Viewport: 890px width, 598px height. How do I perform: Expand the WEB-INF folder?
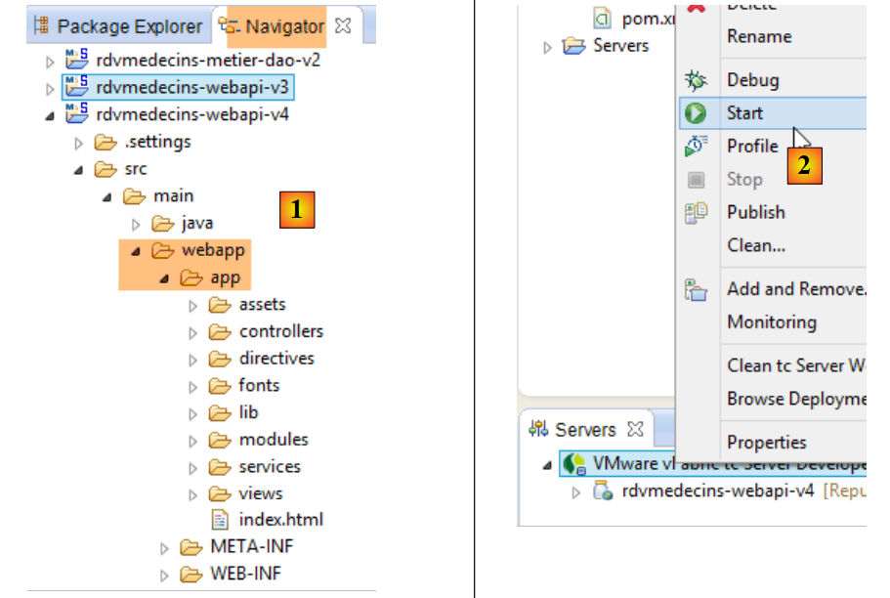[164, 575]
